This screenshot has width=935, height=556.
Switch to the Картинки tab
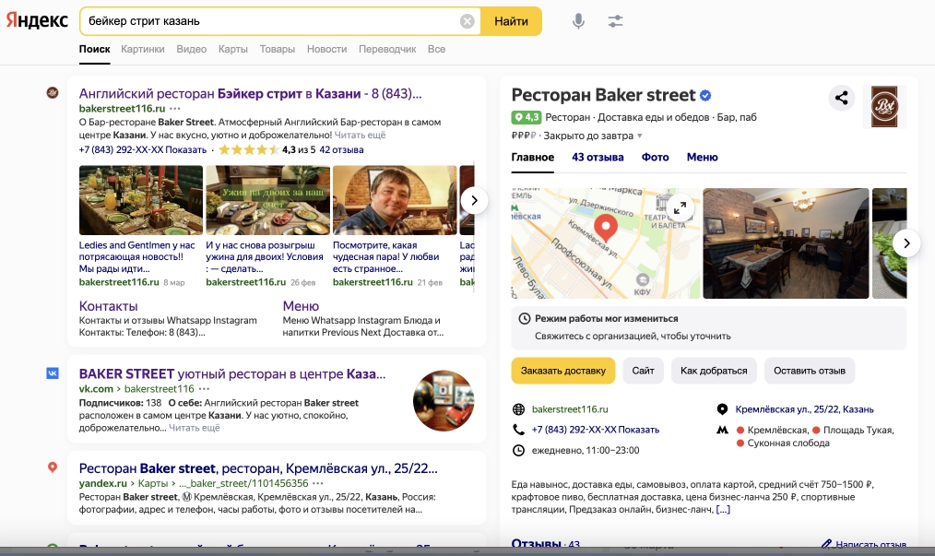pos(143,49)
